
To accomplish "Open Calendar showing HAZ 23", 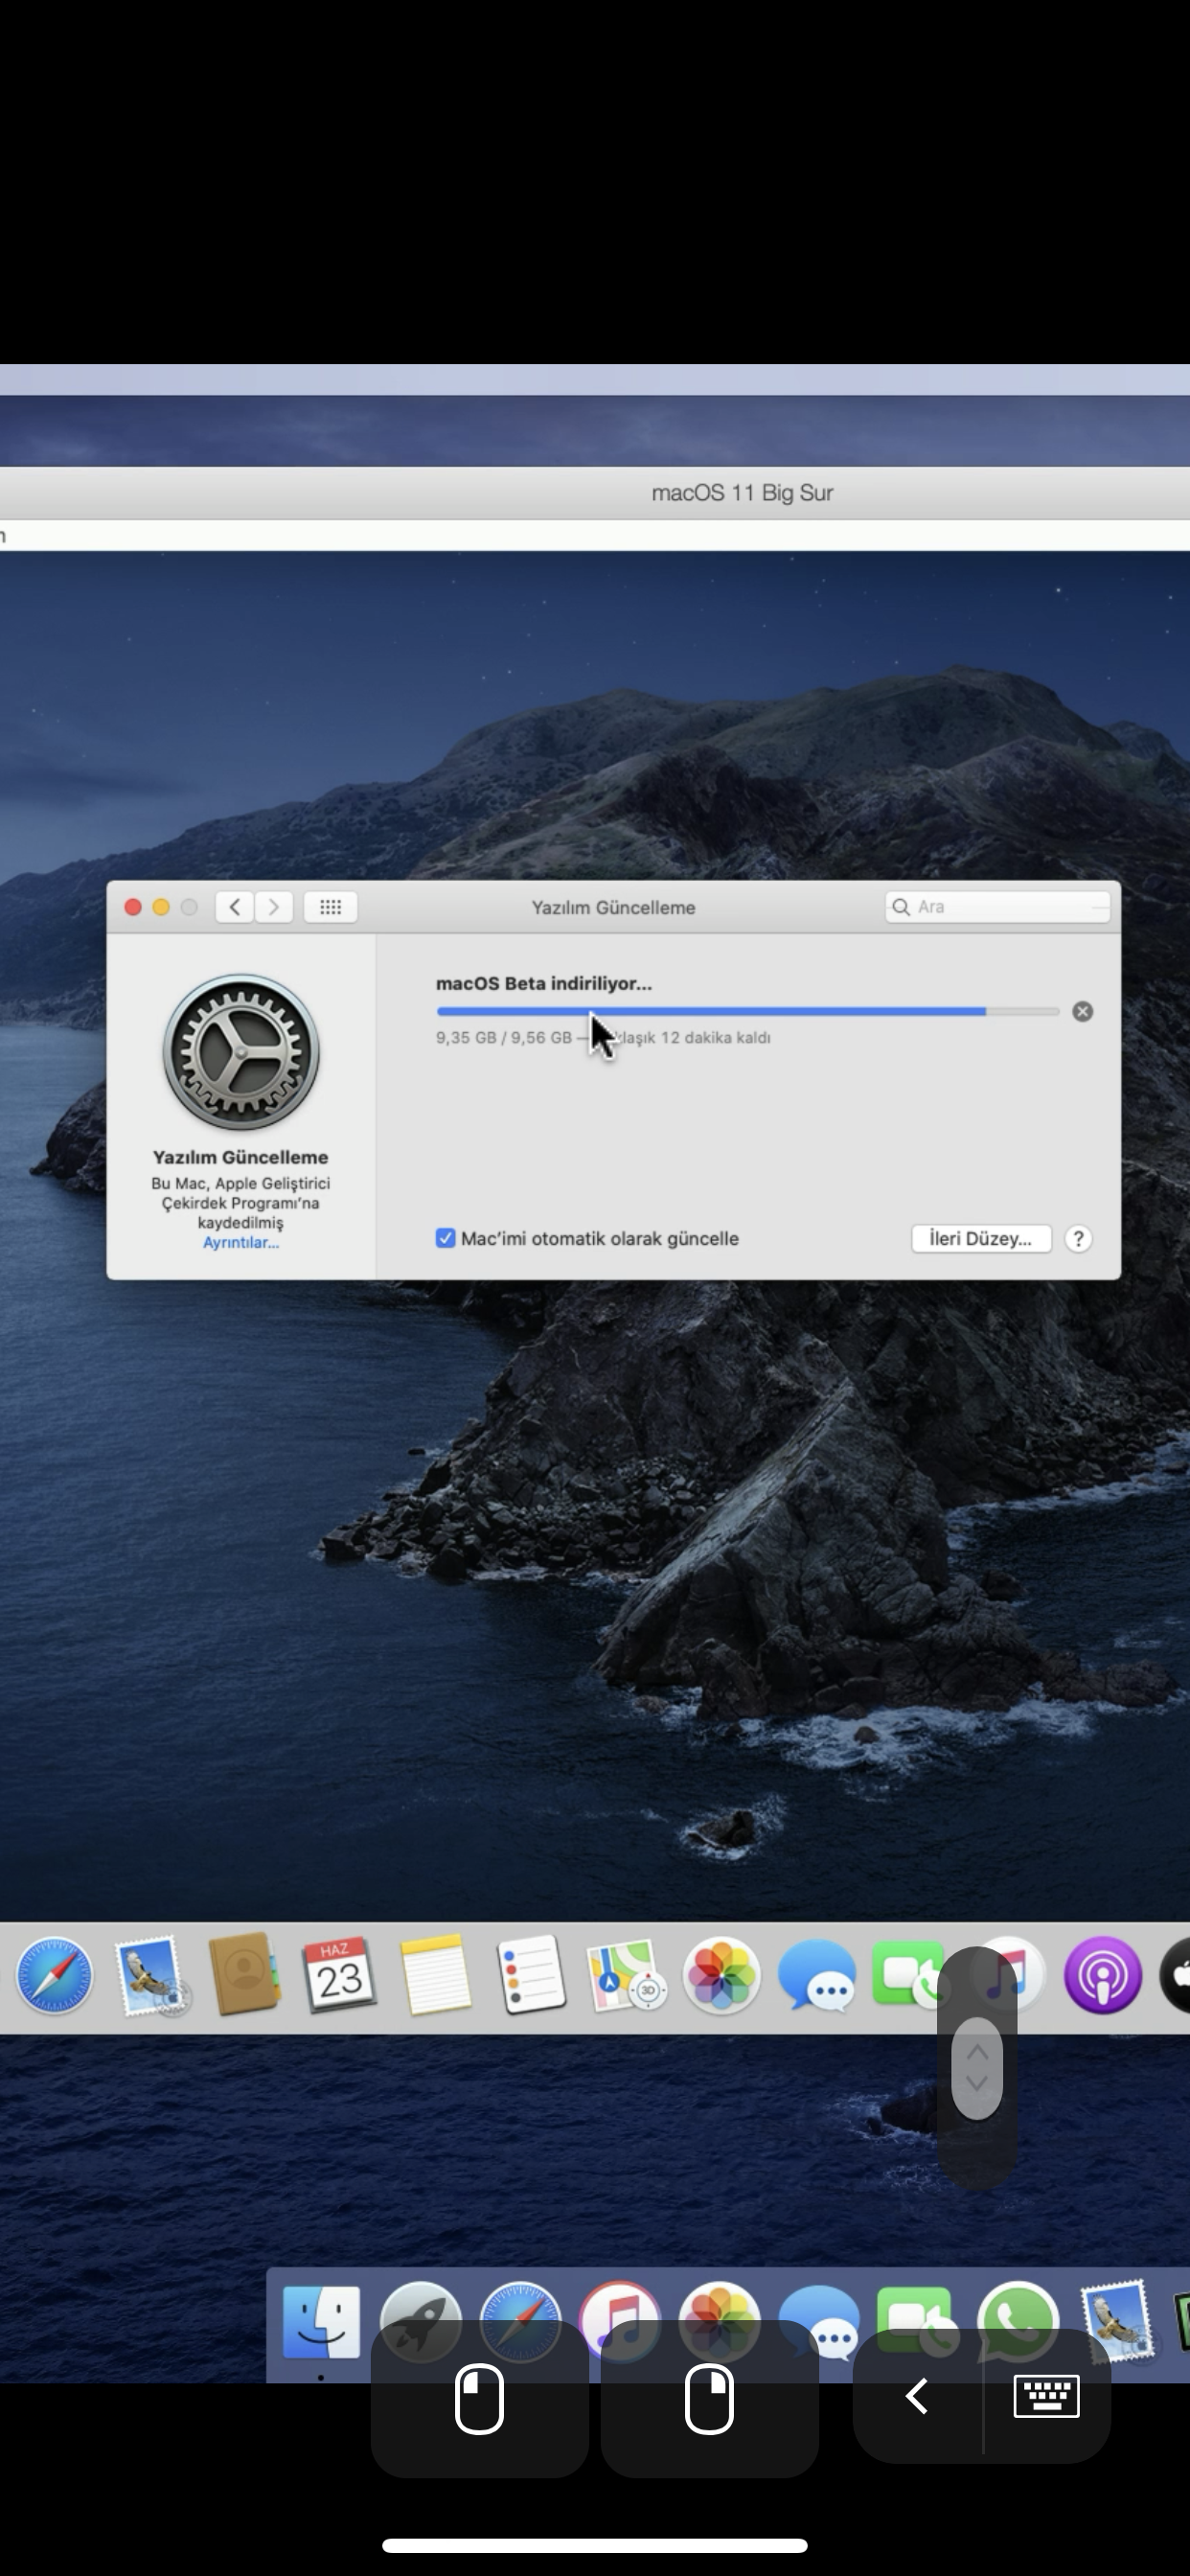I will click(x=339, y=1974).
